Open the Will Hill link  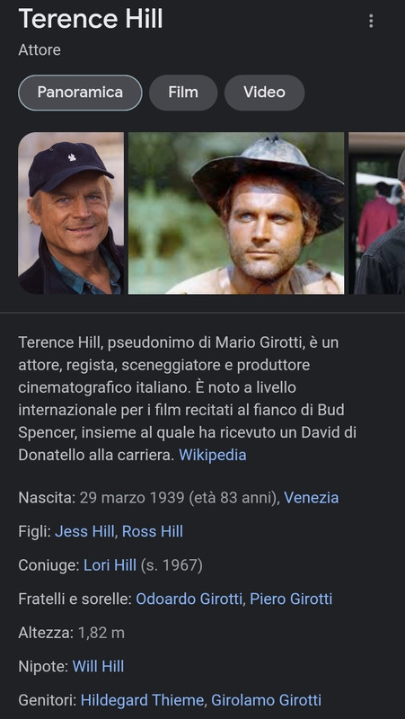pos(98,666)
